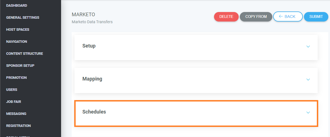Image resolution: width=330 pixels, height=137 pixels.
Task: Select Promotion in the sidebar
Action: pyautogui.click(x=17, y=77)
